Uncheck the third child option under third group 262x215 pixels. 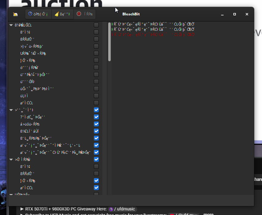tap(96, 181)
